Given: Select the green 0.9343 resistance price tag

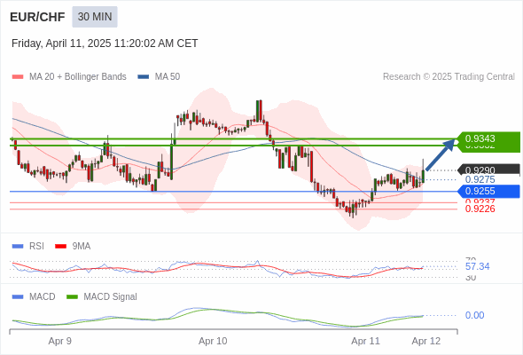Looking at the screenshot, I should [489, 138].
